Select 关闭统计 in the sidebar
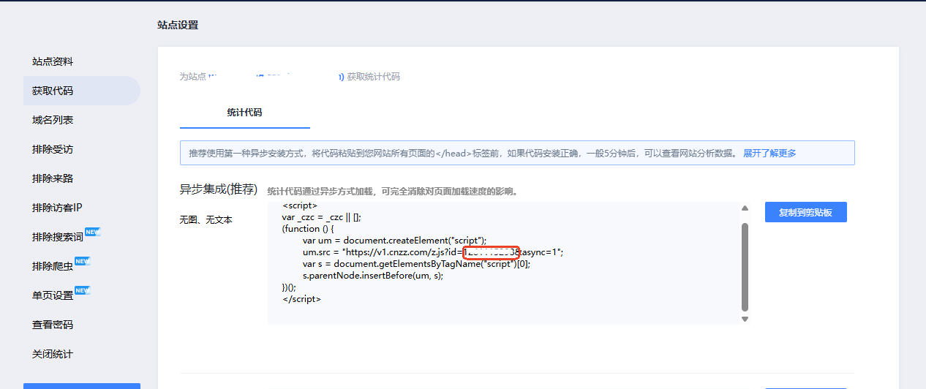The height and width of the screenshot is (389, 926). point(53,354)
